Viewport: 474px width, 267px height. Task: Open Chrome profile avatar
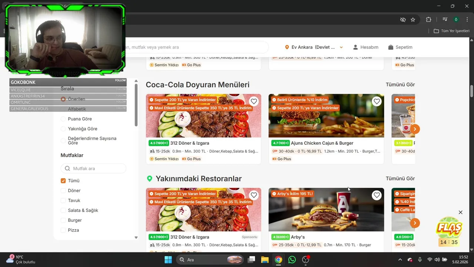(456, 20)
